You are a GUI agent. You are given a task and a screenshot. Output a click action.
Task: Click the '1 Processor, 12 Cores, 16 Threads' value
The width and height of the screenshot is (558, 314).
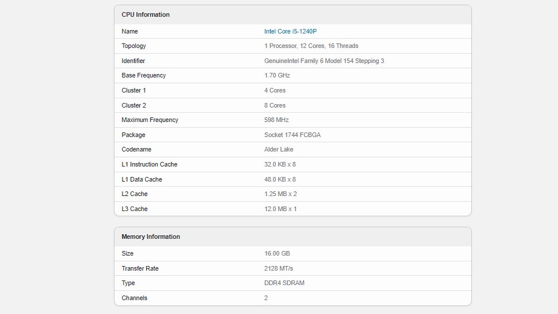tap(311, 46)
